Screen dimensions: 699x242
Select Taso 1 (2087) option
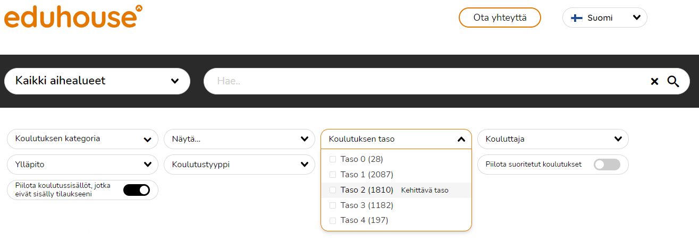tap(367, 175)
